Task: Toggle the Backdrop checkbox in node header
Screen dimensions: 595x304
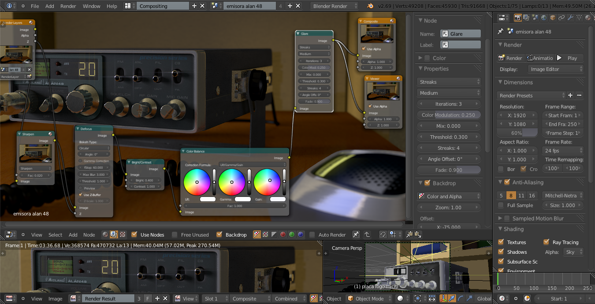Action: click(x=219, y=235)
